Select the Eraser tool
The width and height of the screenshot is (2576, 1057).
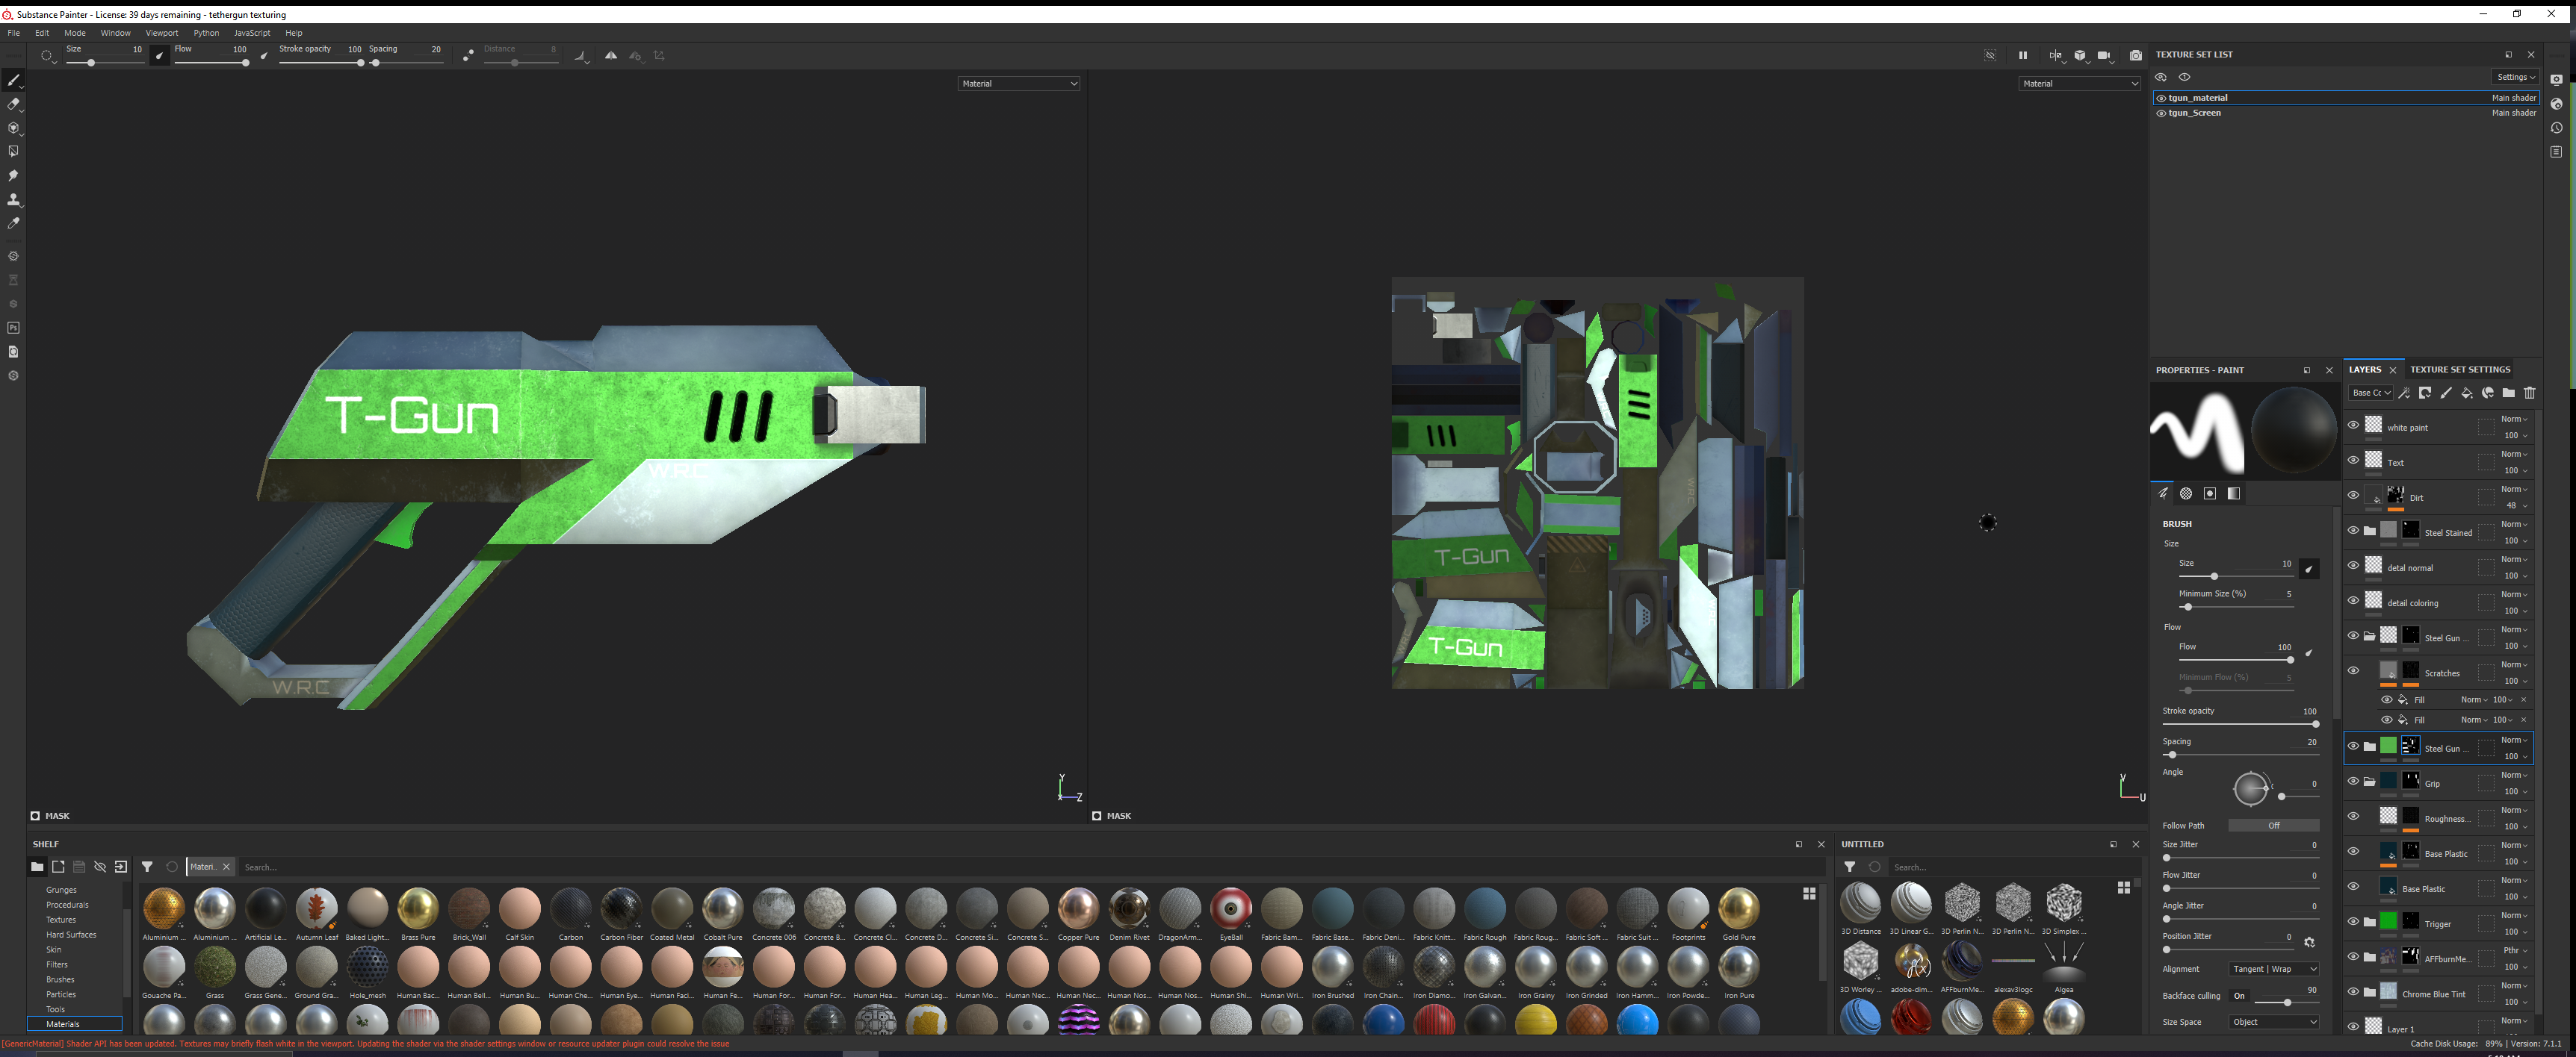coord(13,104)
